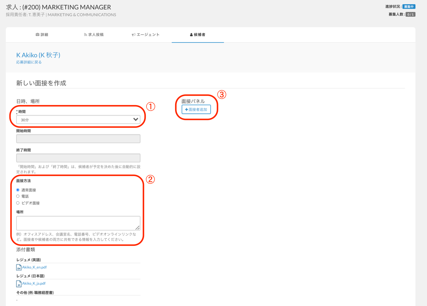Click the 開始時間 field

(78, 139)
